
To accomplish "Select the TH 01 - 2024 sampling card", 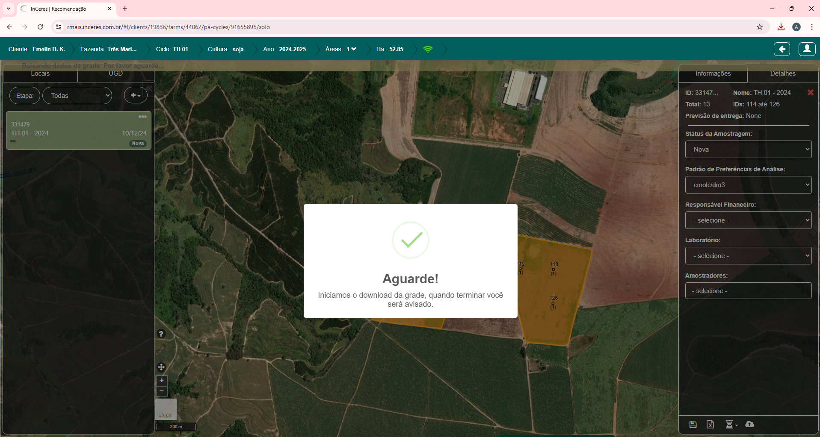I will point(79,131).
